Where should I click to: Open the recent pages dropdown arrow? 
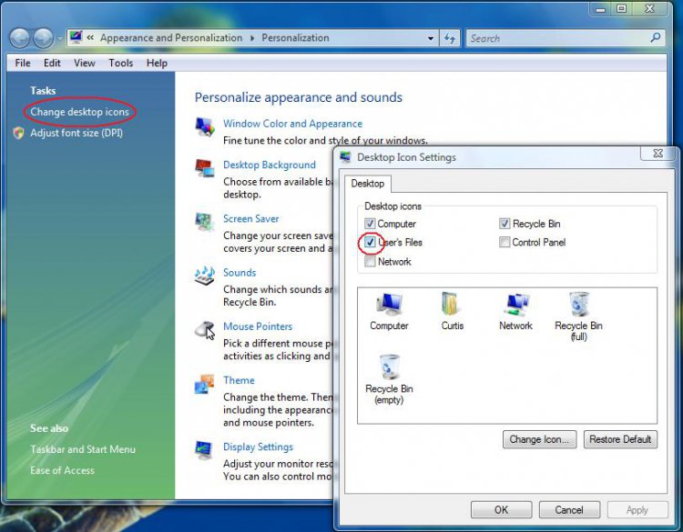coord(60,38)
